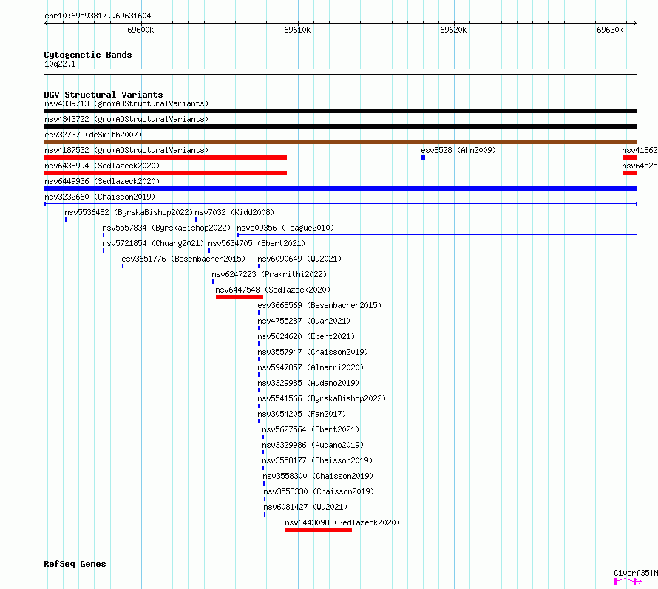This screenshot has width=658, height=589.
Task: Select nsv3329985 (Audano2019) label
Action: tap(308, 383)
